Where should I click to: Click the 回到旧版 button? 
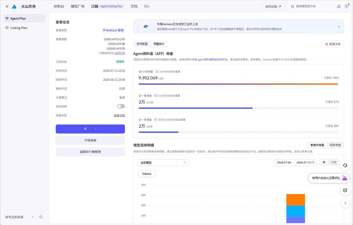[273, 6]
